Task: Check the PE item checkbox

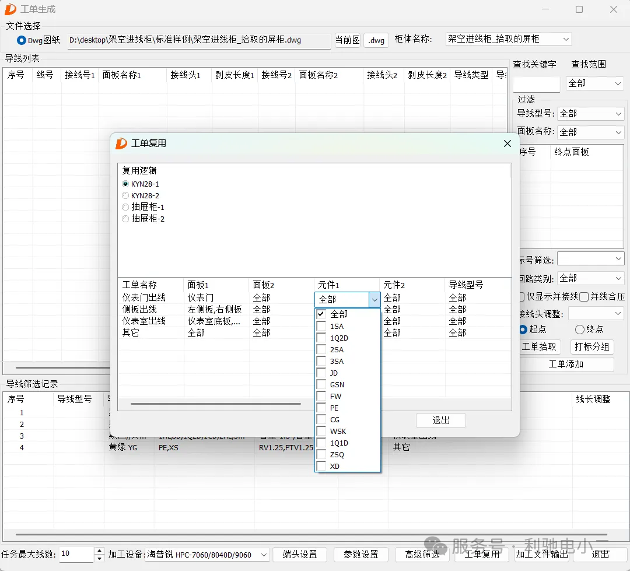Action: [321, 408]
